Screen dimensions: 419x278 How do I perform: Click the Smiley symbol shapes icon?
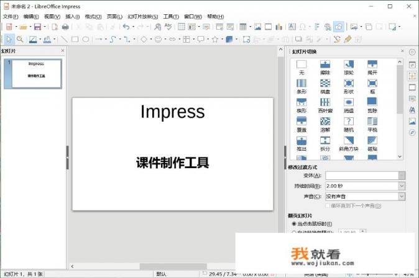click(158, 40)
